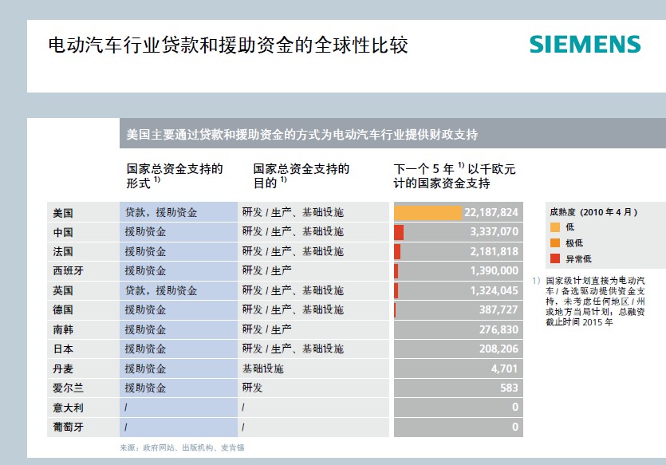The image size is (666, 465).
Task: Click the 葡萄牙 country label
Action: [68, 427]
